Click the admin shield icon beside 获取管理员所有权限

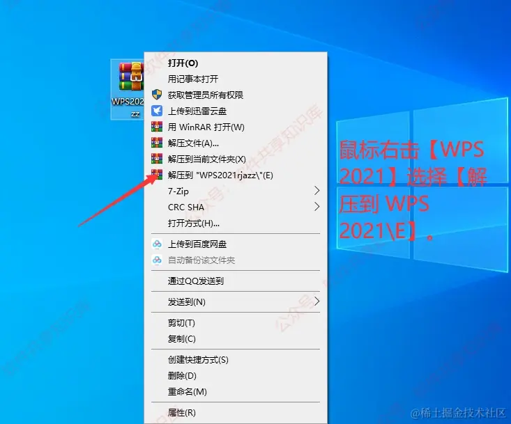coord(157,95)
